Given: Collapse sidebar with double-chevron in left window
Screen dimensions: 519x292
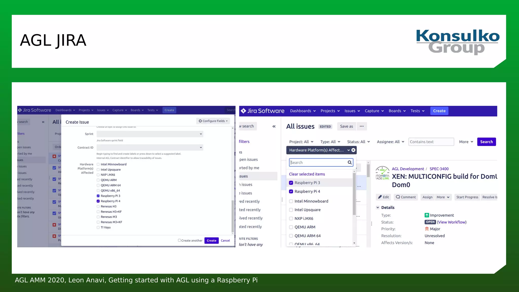Looking at the screenshot, I should (x=43, y=122).
